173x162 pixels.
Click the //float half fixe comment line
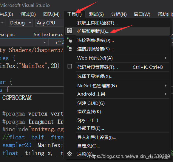[33, 137]
